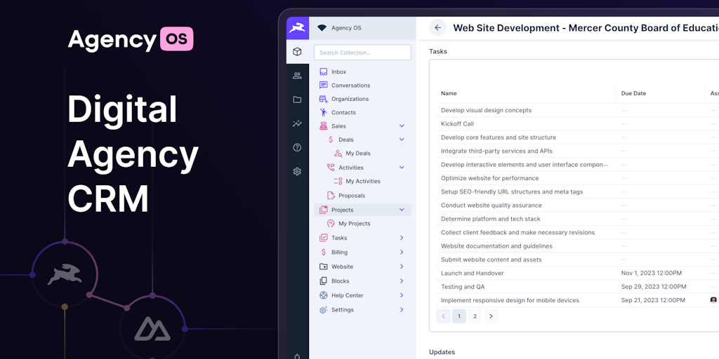
Task: Click the Help Center lifebuoy icon
Action: point(324,295)
